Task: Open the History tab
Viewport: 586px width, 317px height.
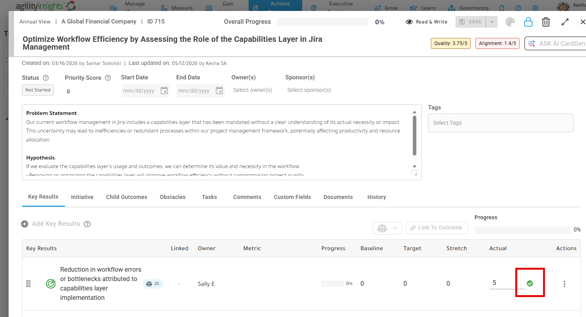Action: (x=377, y=197)
